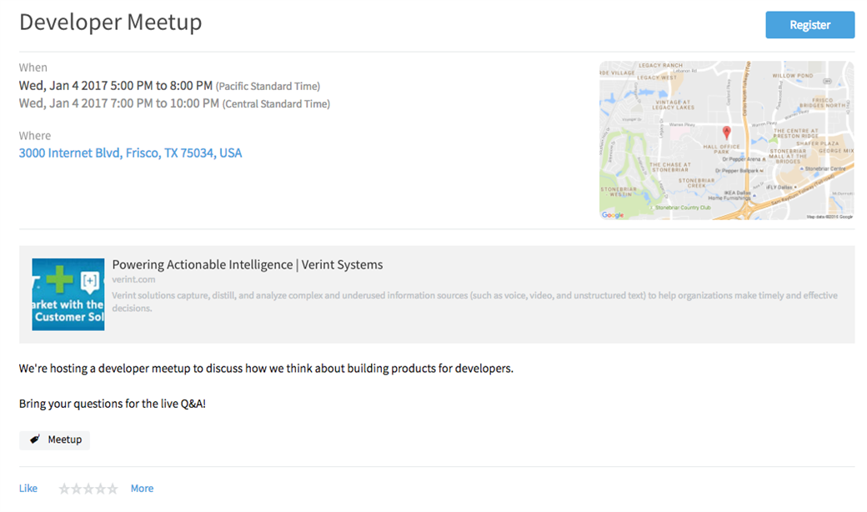Open Powering Actionable Intelligence article title
The height and width of the screenshot is (512, 867).
pyautogui.click(x=247, y=265)
